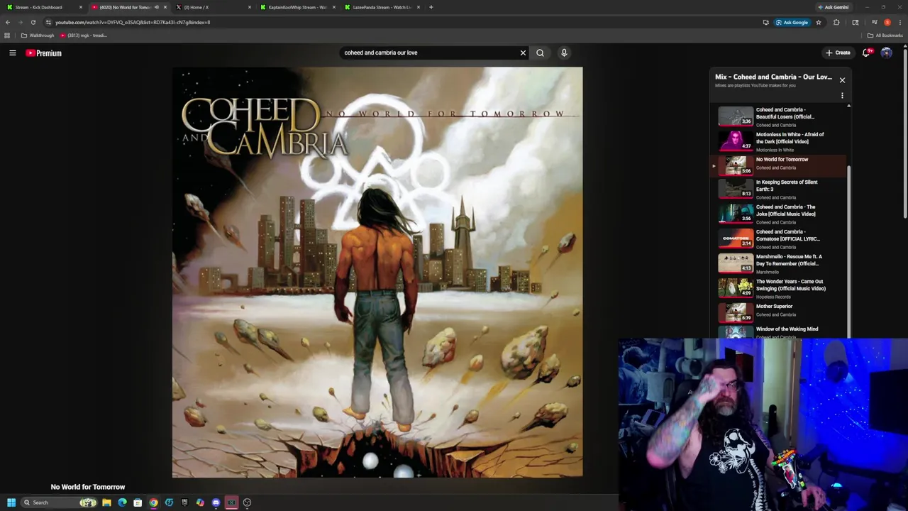Clear the YouTube search query

coord(523,53)
